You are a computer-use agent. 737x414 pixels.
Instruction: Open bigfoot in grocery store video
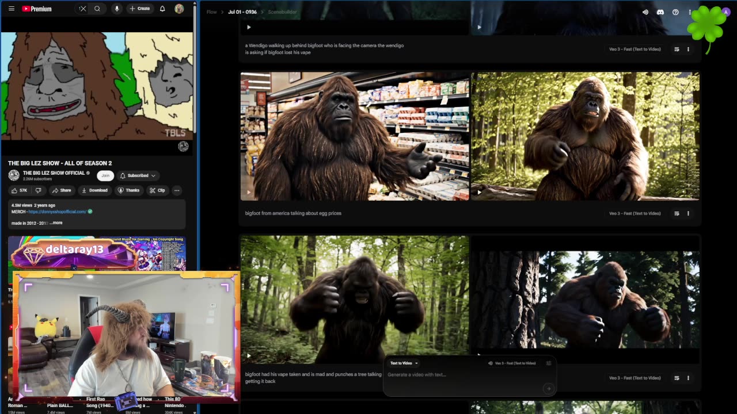tap(355, 136)
